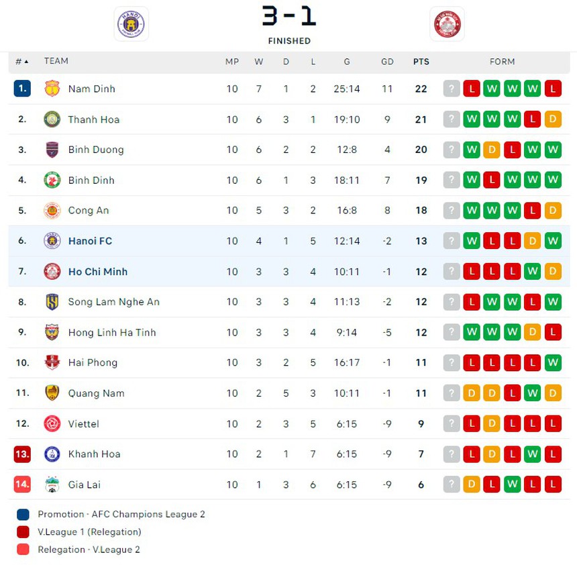The image size is (577, 565).
Task: Click the Hai Phong club logo
Action: point(52,363)
